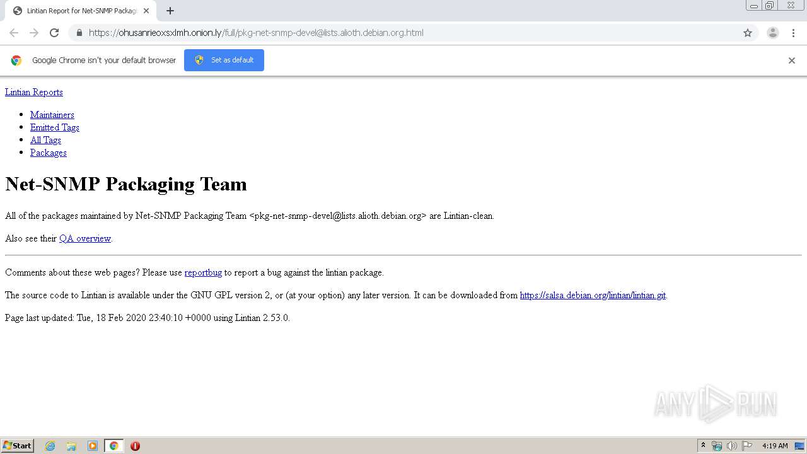
Task: Go back using the back arrow
Action: click(x=14, y=33)
